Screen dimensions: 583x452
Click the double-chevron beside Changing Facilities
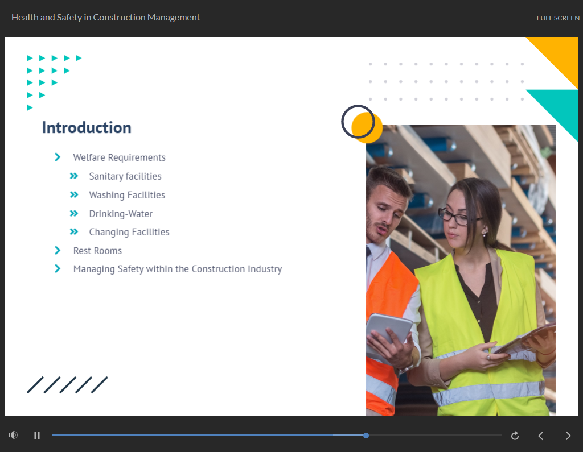74,232
